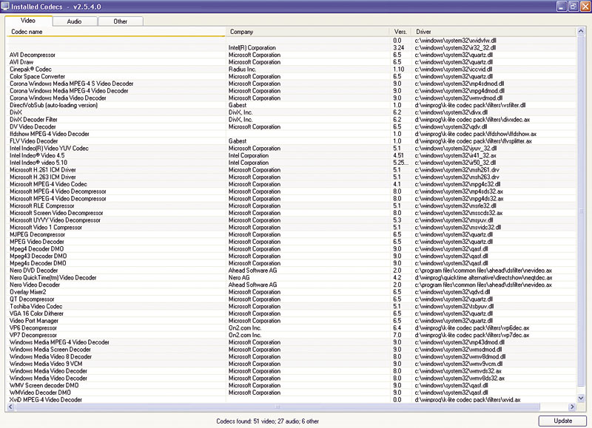Select the WMVideo Decoder DMO row
Viewport: 592px width, 428px height.
click(x=292, y=393)
